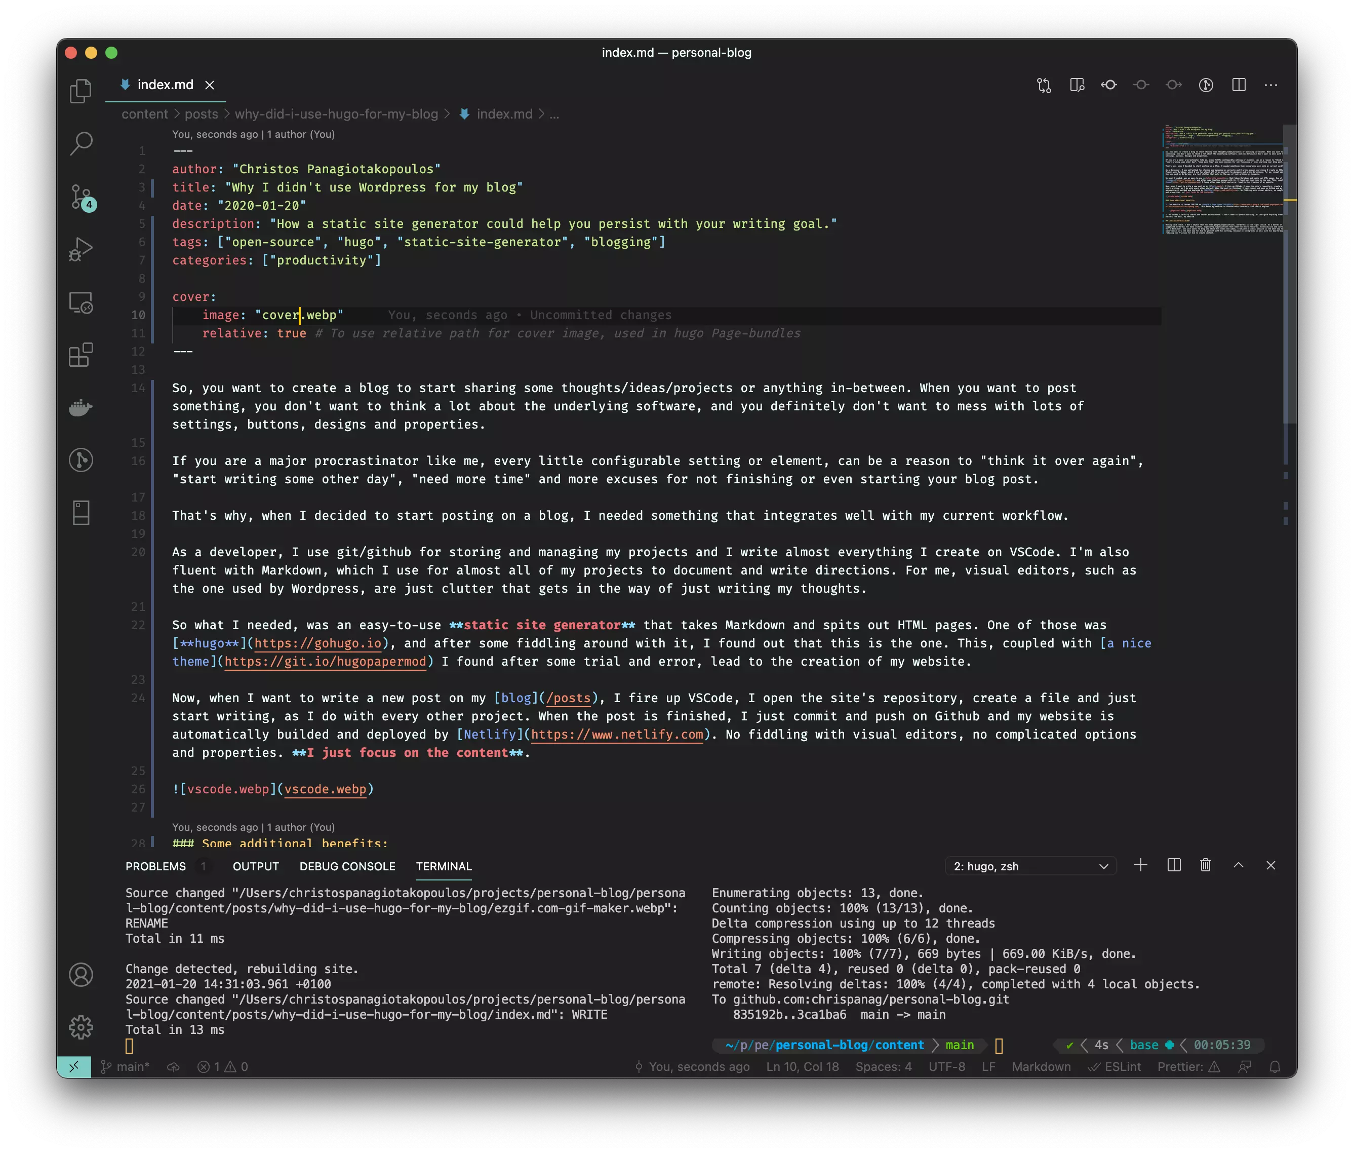Open the Run and Debug view

click(x=81, y=248)
